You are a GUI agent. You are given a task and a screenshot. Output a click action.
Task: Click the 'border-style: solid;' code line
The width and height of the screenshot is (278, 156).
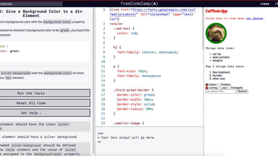click(136, 104)
